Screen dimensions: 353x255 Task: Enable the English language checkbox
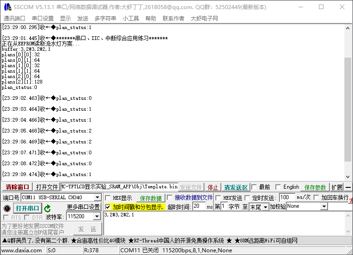click(x=278, y=187)
